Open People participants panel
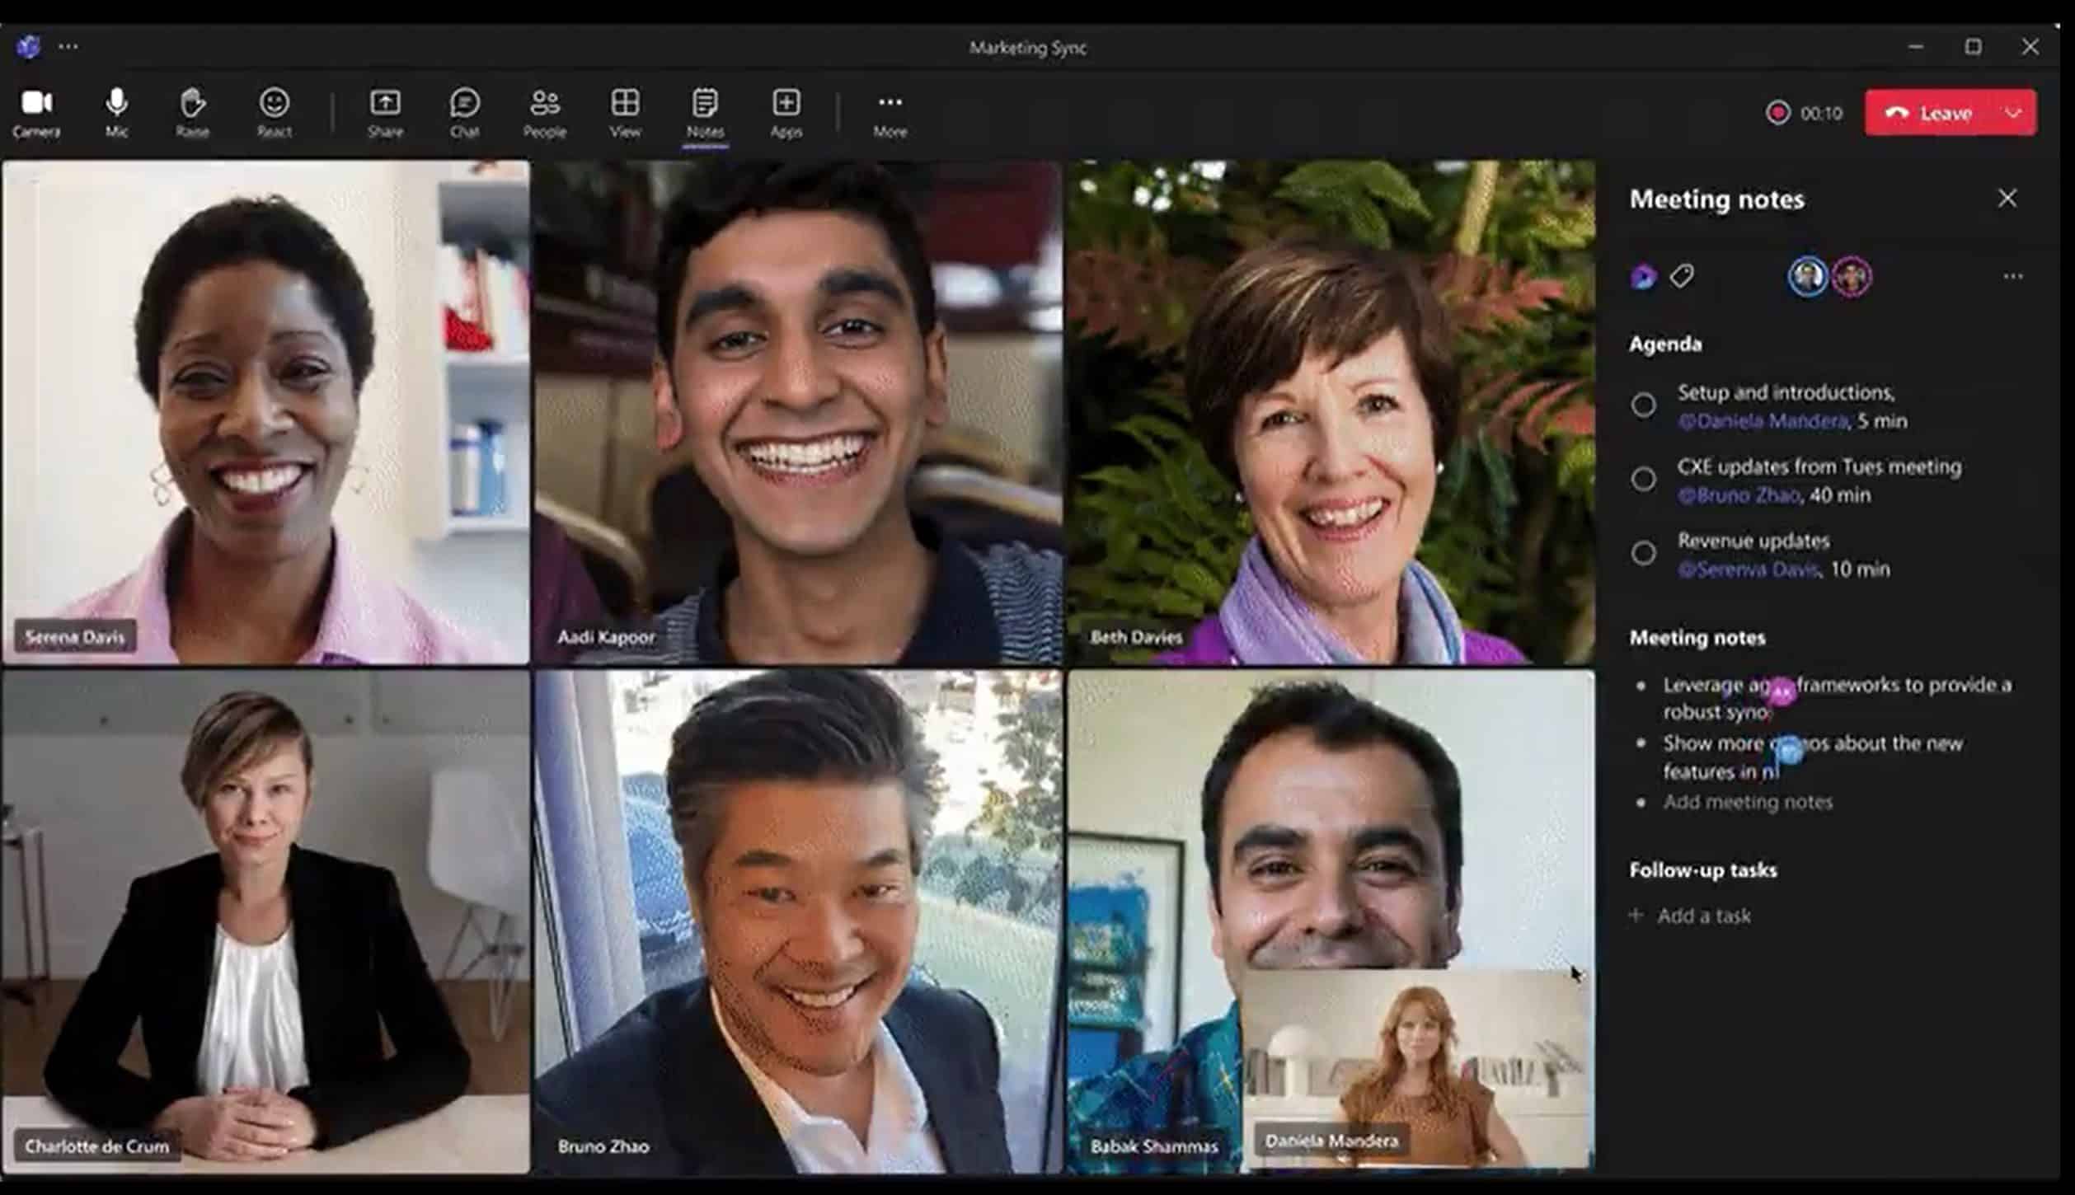The image size is (2075, 1195). point(543,111)
